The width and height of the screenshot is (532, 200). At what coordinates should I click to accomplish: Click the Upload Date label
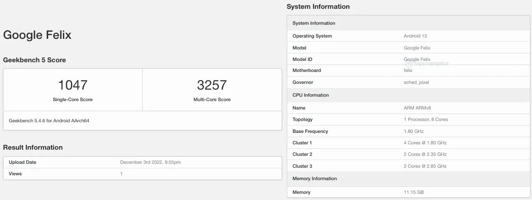click(x=23, y=162)
